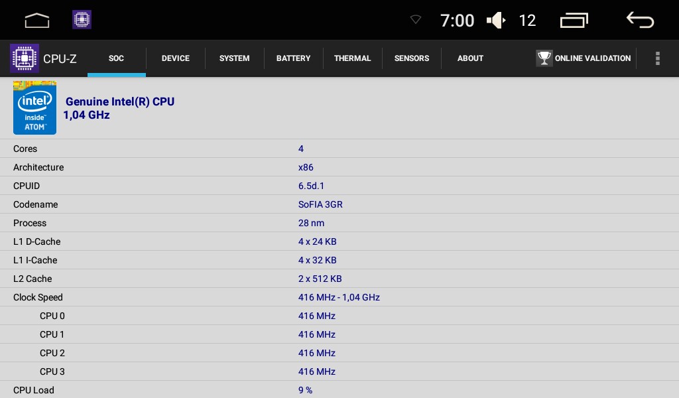Tap the back arrow navigation icon
Screen dimensions: 679x398
pyautogui.click(x=640, y=20)
